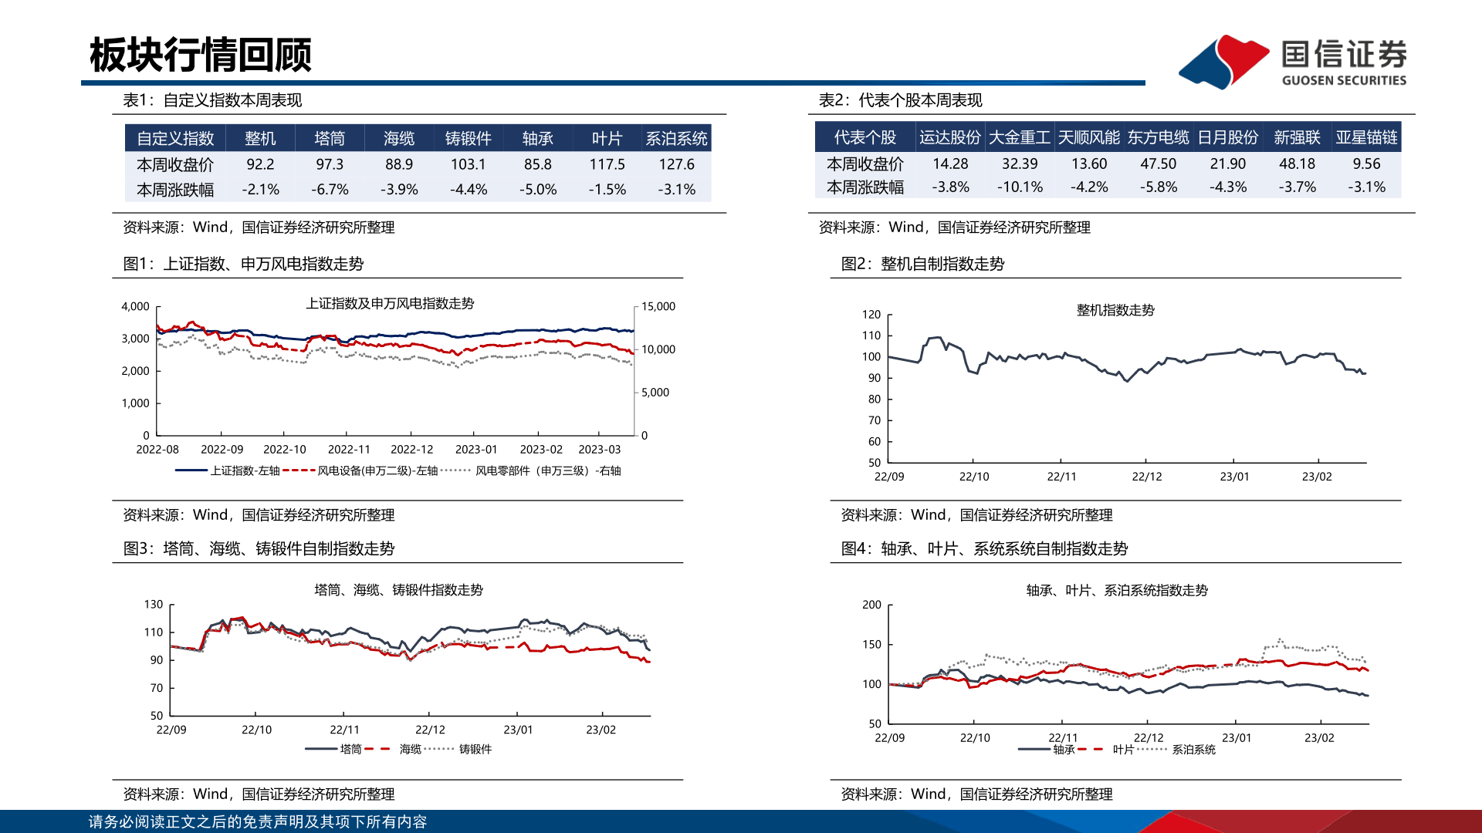Click the 上证指数-左轴 legend entry
The width and height of the screenshot is (1482, 833).
pos(228,470)
